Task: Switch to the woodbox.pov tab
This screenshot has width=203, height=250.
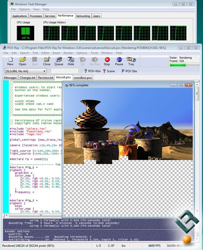Action: pos(83,78)
